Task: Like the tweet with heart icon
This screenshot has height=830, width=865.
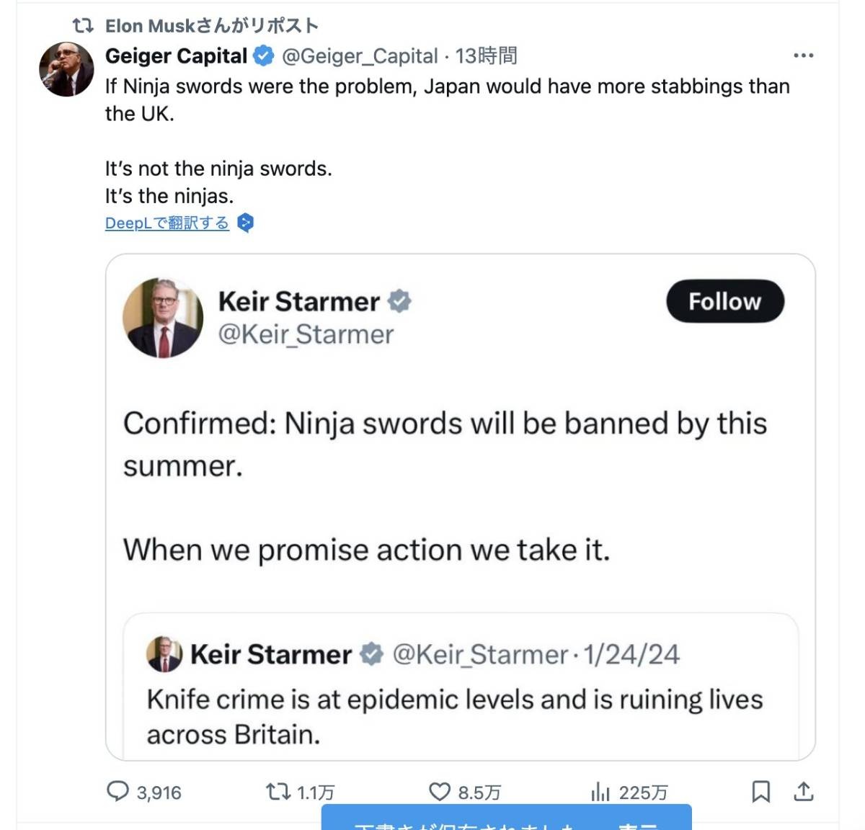Action: [x=439, y=792]
